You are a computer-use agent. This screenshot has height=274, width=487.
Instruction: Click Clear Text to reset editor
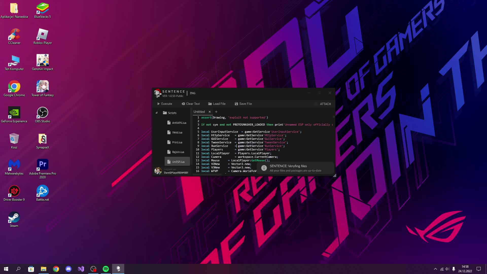[191, 104]
